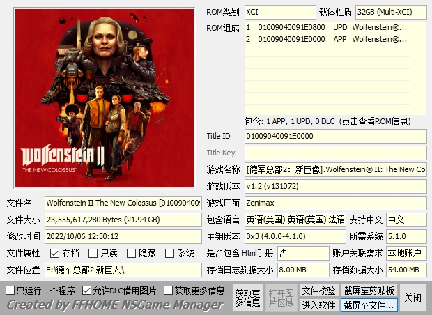Enable the 只读 read-only checkbox

[x=93, y=253]
